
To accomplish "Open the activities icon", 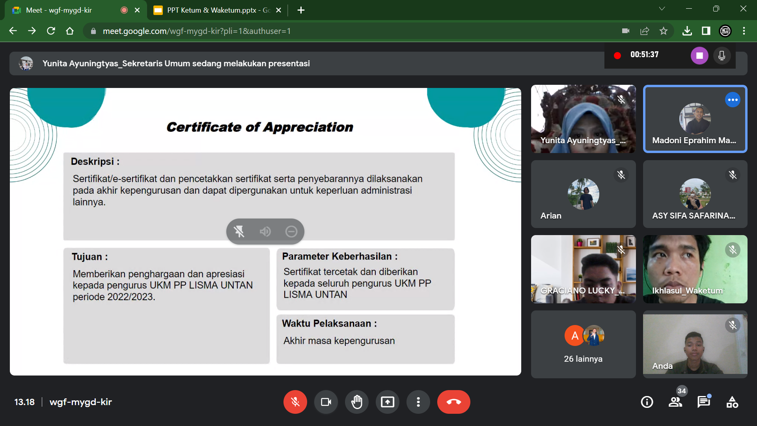I will pos(732,402).
